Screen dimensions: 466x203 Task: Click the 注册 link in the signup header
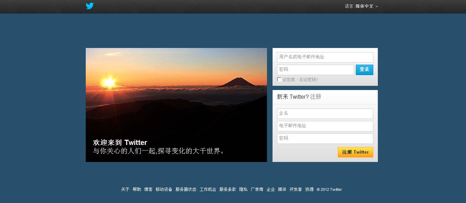coord(316,97)
